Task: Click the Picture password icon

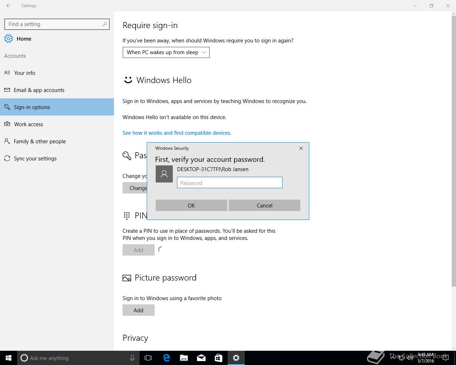Action: click(x=127, y=278)
